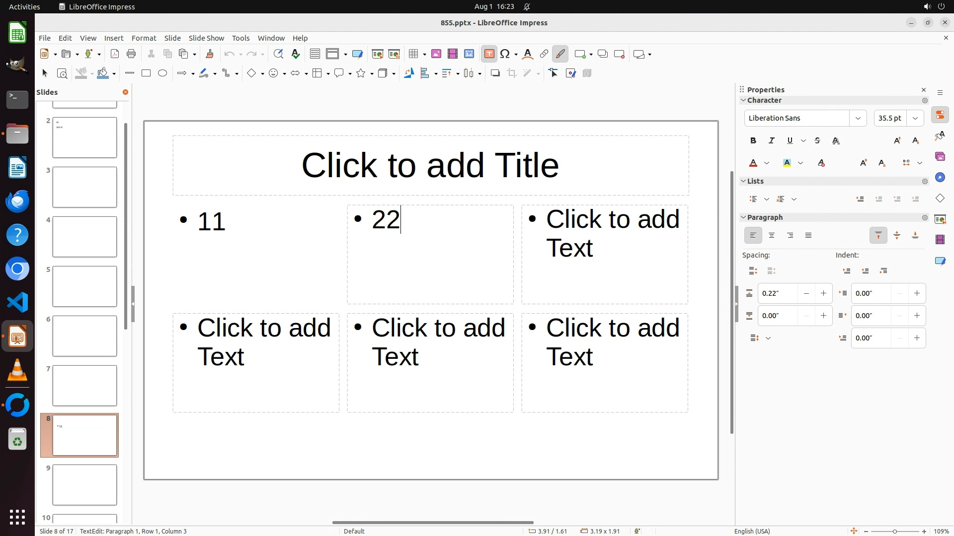Image resolution: width=954 pixels, height=536 pixels.
Task: Click the Insert Table icon
Action: (413, 54)
